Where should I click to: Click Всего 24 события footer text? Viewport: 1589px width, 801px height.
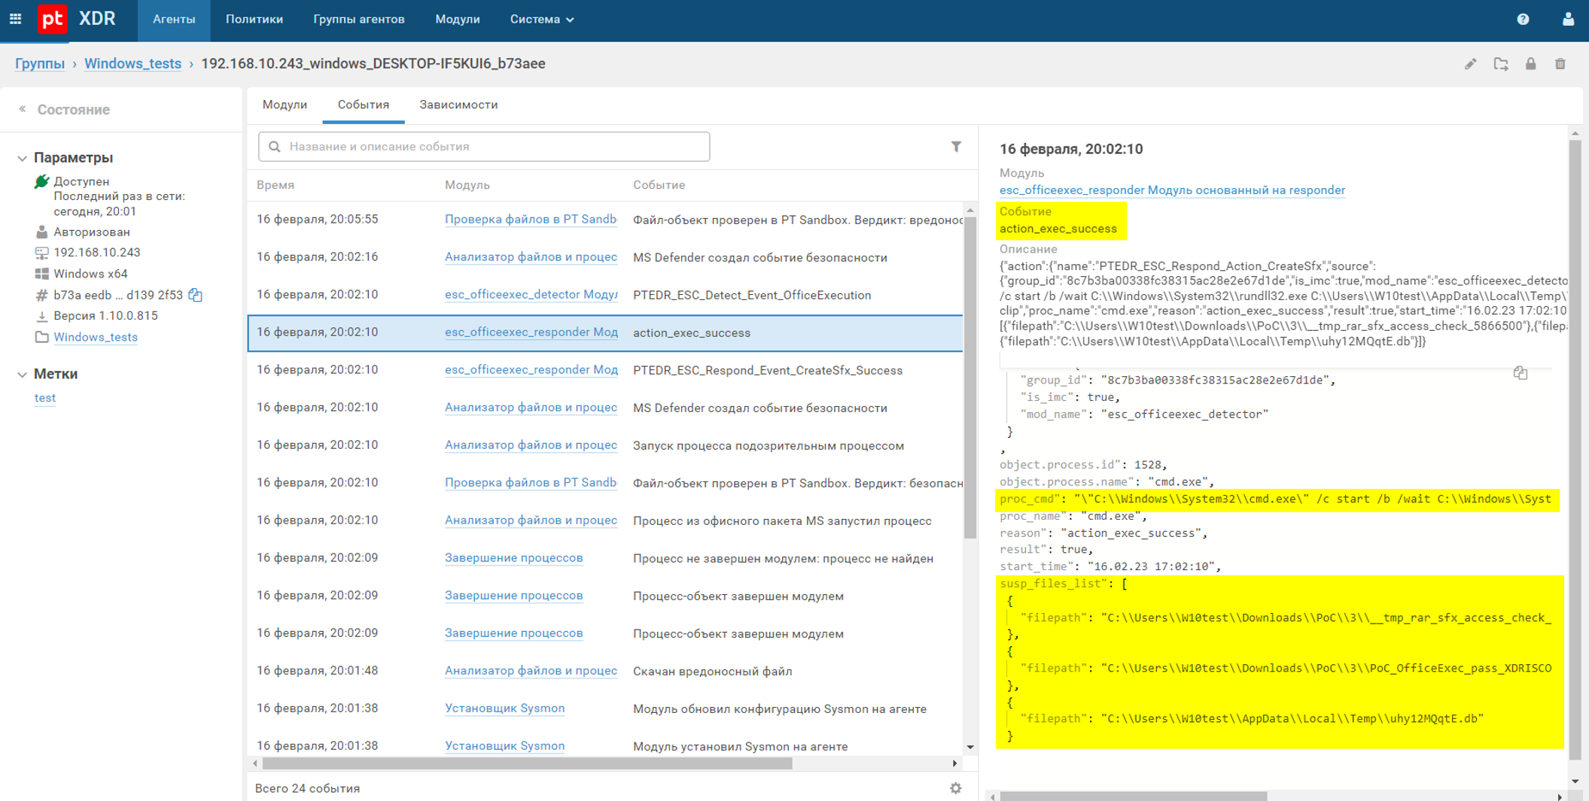point(307,788)
